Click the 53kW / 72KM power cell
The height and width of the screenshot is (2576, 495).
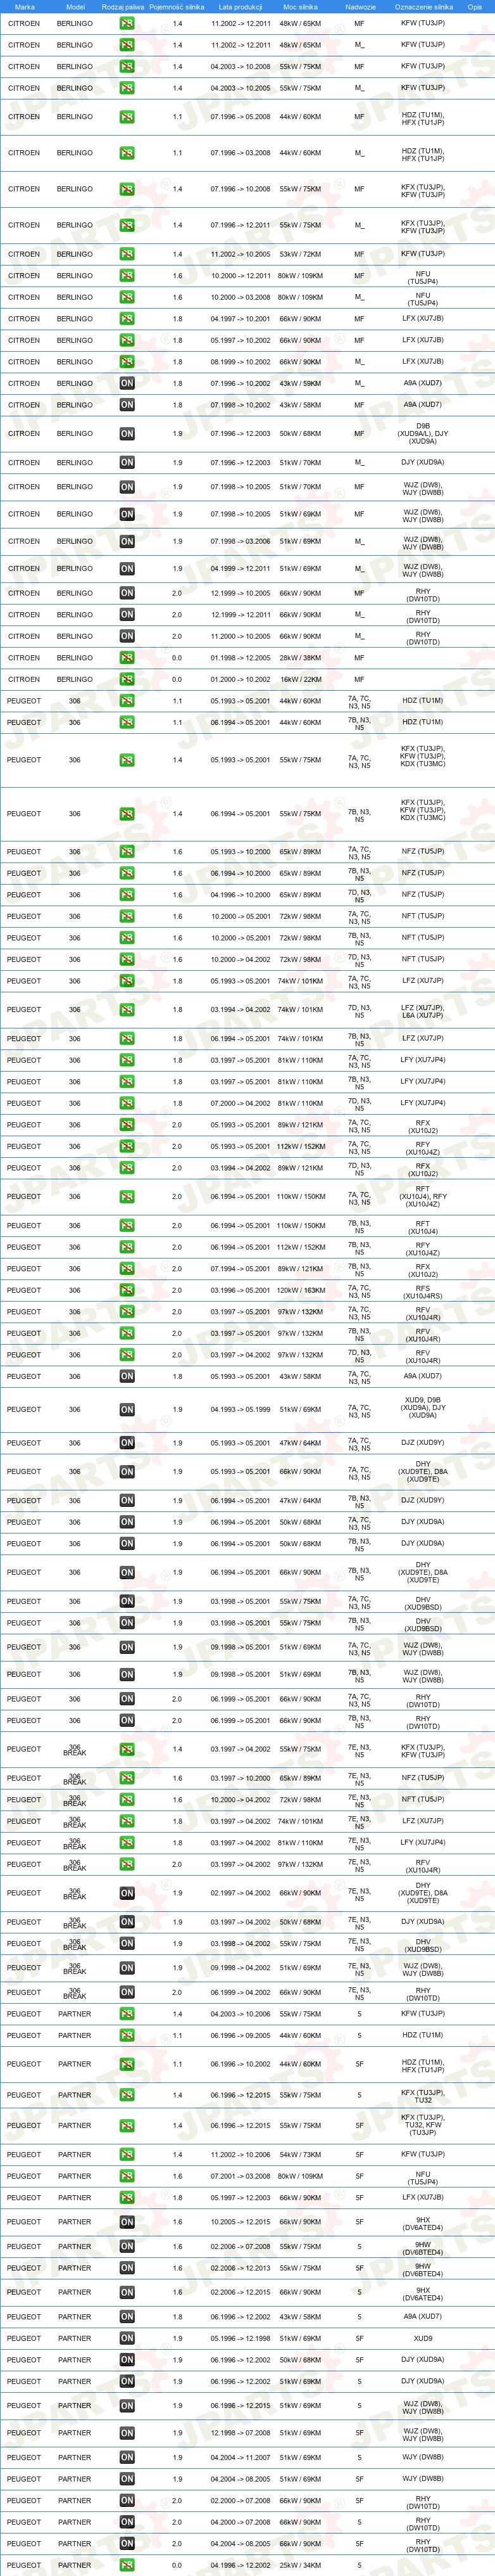pos(301,254)
